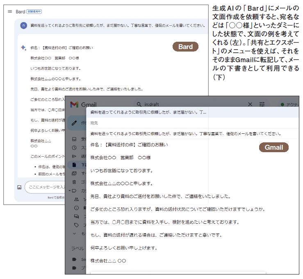The height and width of the screenshot is (279, 303).
Task: Open the promotions tag icon category
Action: click(x=77, y=225)
